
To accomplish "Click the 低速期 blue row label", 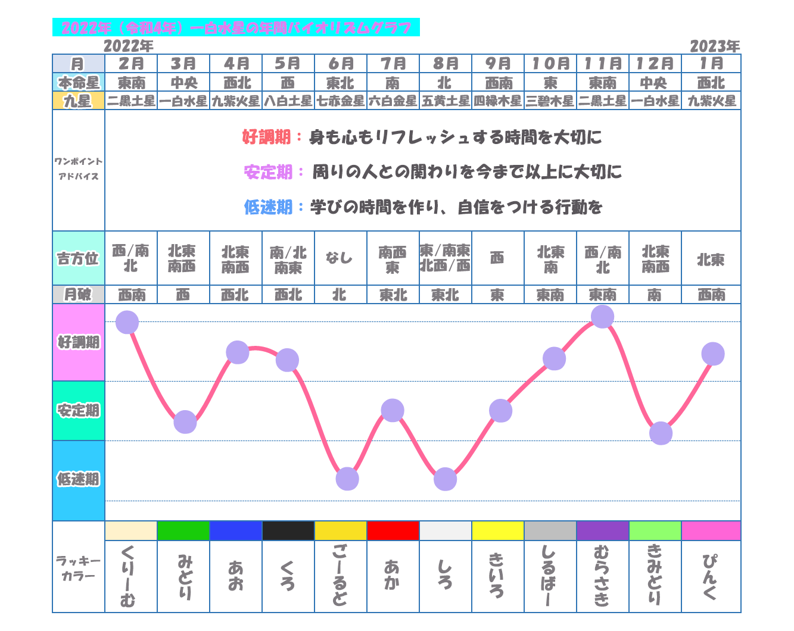I will tap(79, 480).
